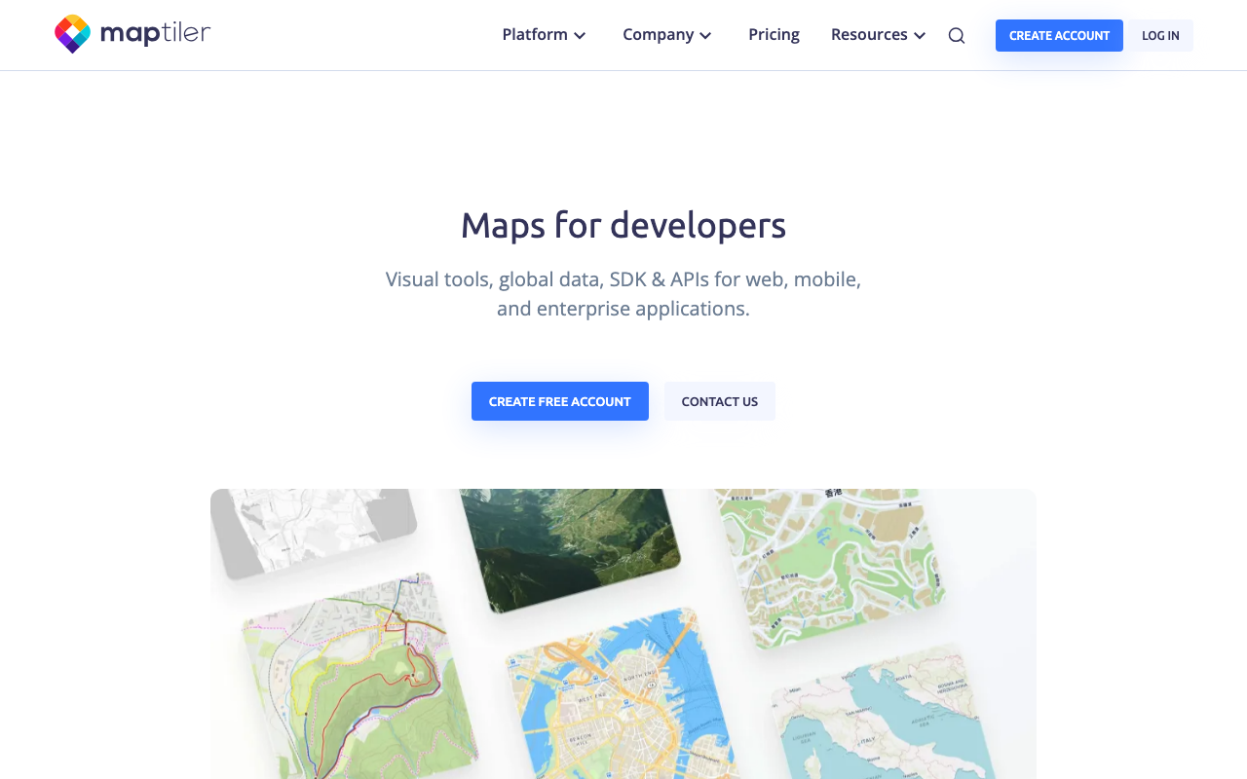Click the CREATE ACCOUNT button
Viewport: 1247px width, 779px height.
(1059, 35)
